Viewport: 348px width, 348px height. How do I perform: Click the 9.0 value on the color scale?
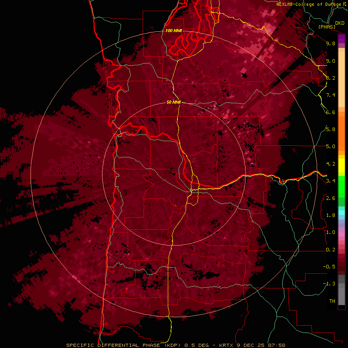click(x=331, y=61)
